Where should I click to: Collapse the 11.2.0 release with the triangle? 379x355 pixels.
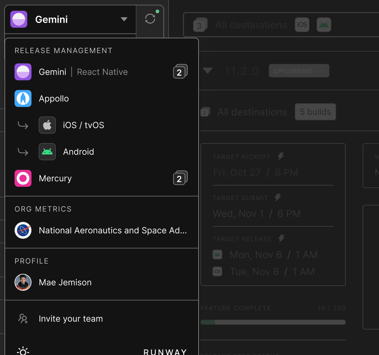[208, 71]
